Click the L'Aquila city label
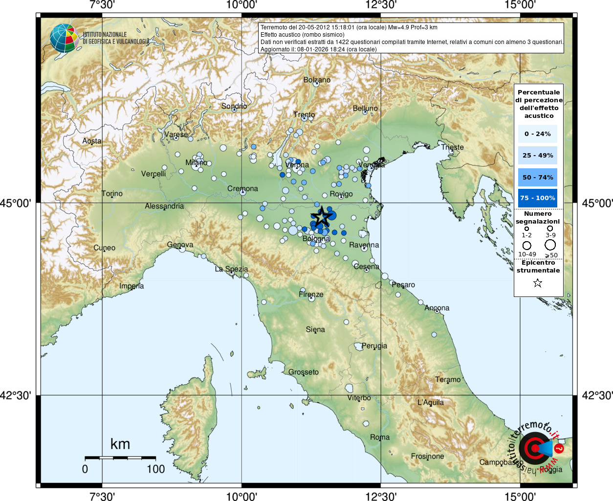The image size is (613, 501). click(x=431, y=402)
